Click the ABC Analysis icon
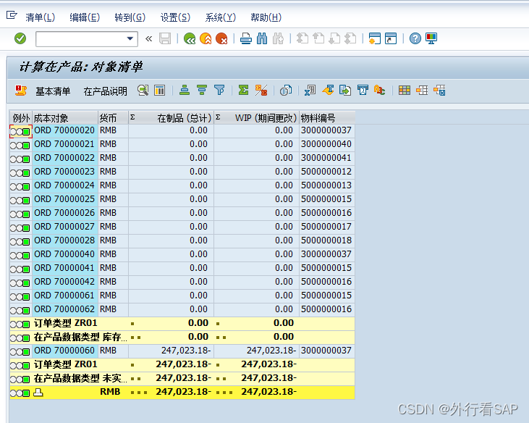 [380, 91]
